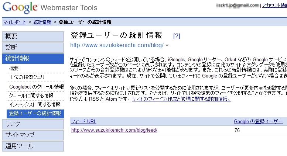Open アカウント情報 link at top right

(x=274, y=6)
